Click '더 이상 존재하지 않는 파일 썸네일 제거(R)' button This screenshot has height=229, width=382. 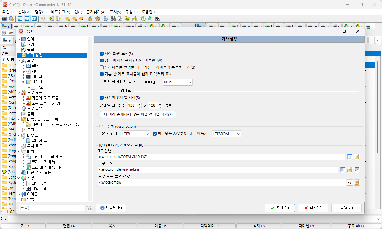pos(138,115)
